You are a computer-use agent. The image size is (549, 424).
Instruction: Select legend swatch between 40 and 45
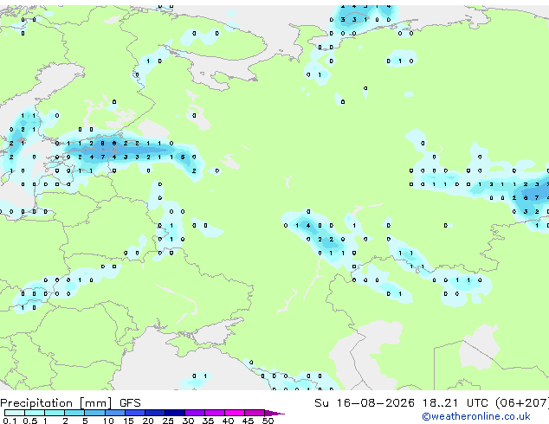[235, 413]
